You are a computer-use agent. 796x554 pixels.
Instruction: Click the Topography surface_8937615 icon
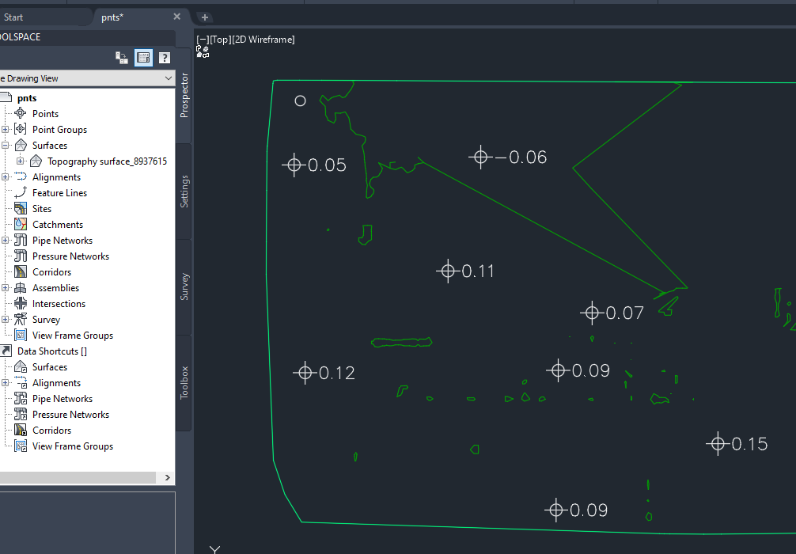[36, 161]
